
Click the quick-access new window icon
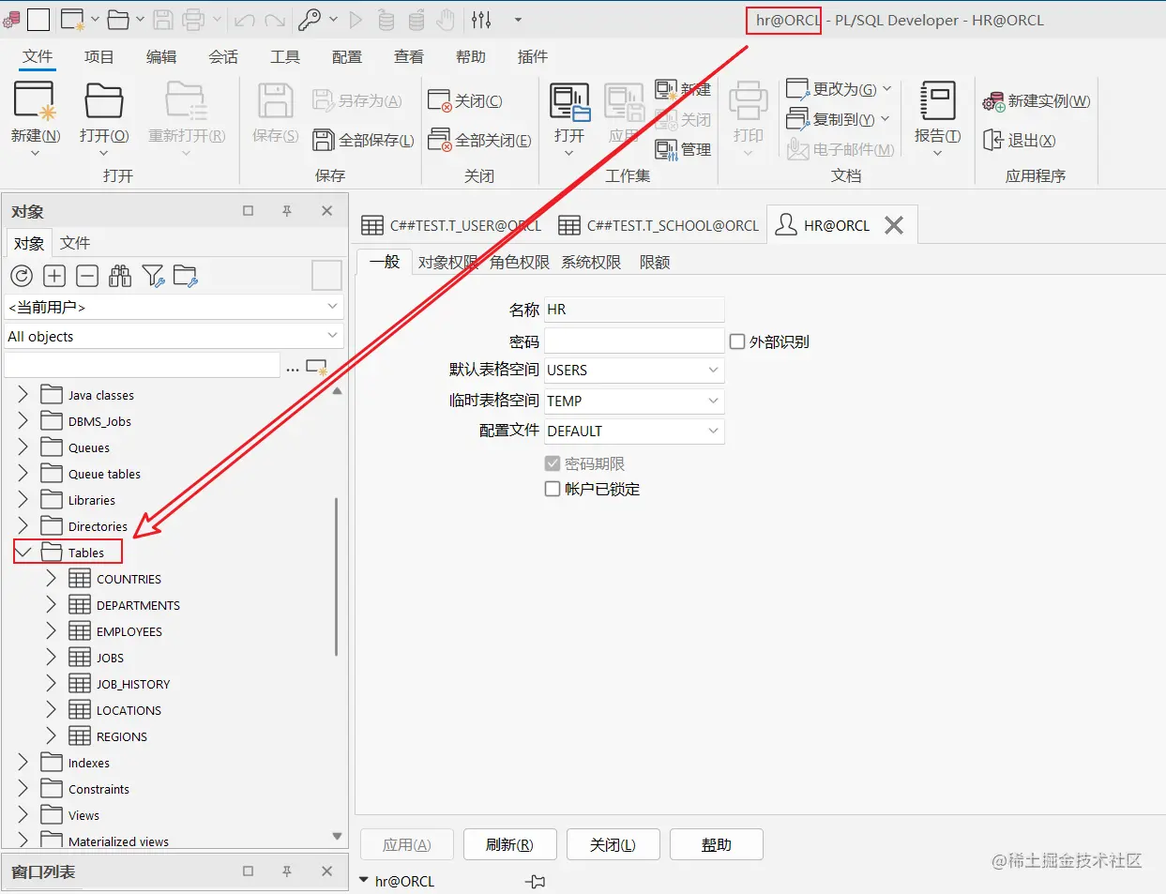72,19
